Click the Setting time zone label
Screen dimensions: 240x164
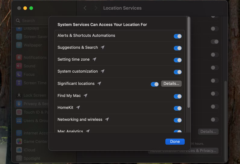pos(74,59)
